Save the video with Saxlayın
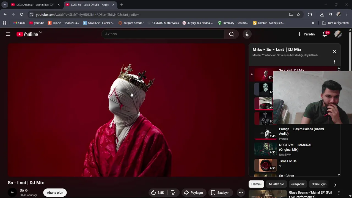 pos(220,193)
